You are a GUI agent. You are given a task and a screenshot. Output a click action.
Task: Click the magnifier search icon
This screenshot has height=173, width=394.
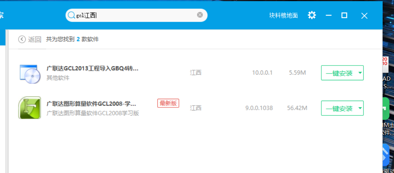click(x=72, y=15)
